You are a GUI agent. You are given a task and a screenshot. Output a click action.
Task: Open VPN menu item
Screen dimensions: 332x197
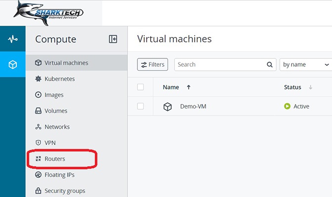tap(77, 143)
